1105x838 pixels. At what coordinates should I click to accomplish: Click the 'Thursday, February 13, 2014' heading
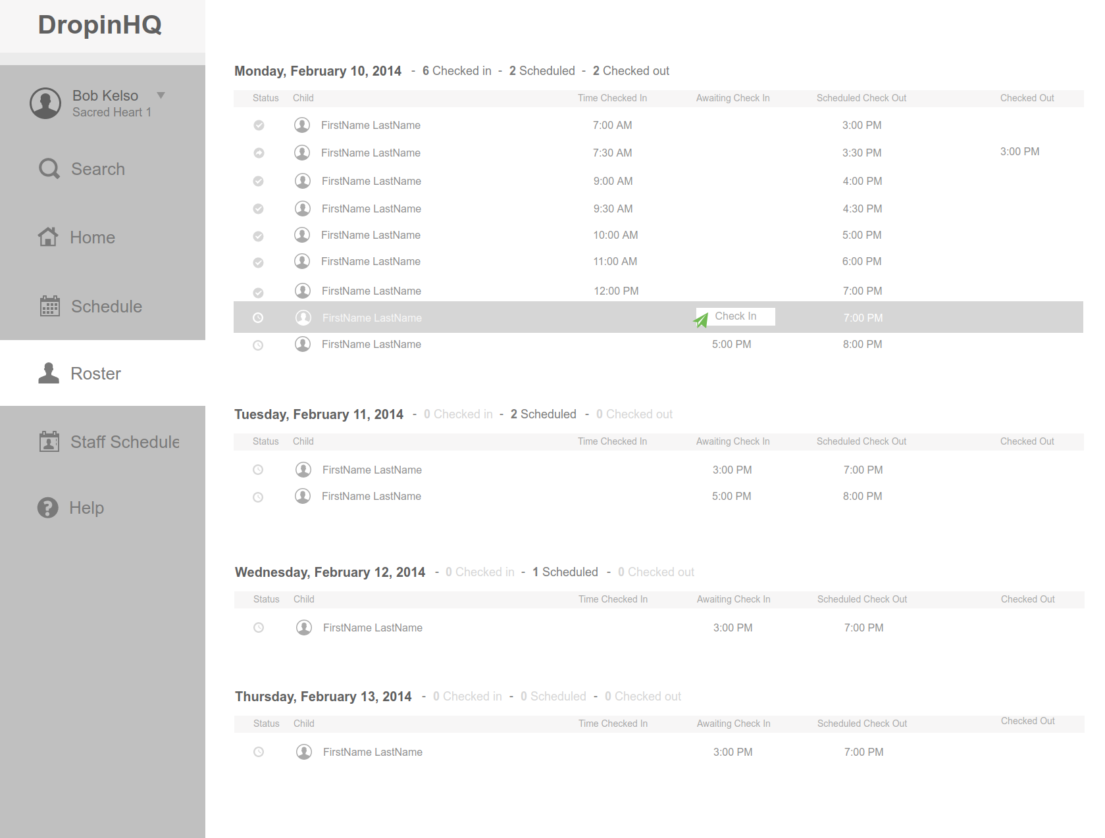click(x=323, y=697)
